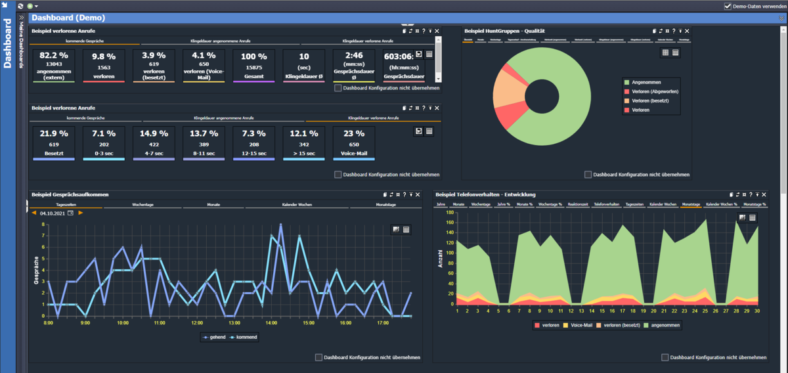
Task: Copy the Telefonverhalten - Entwicklung panel
Action: click(x=732, y=195)
